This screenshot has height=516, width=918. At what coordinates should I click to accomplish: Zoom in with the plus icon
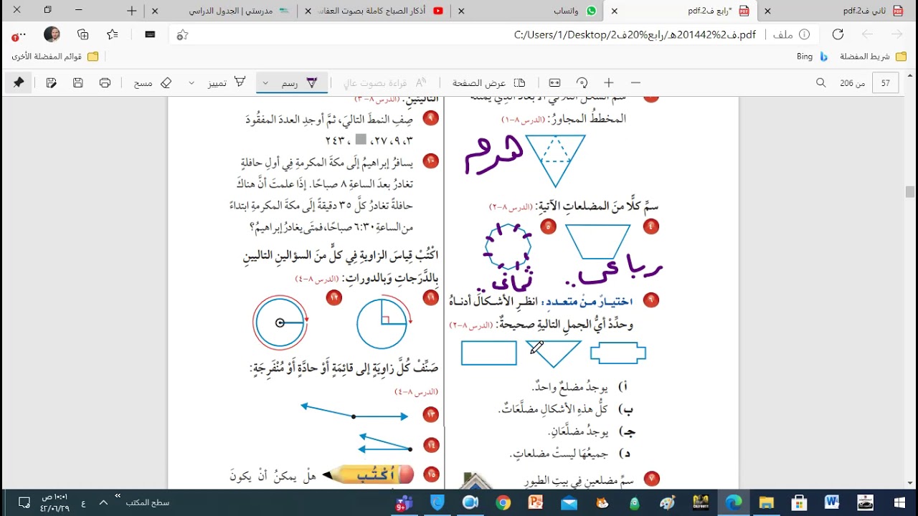click(x=609, y=83)
